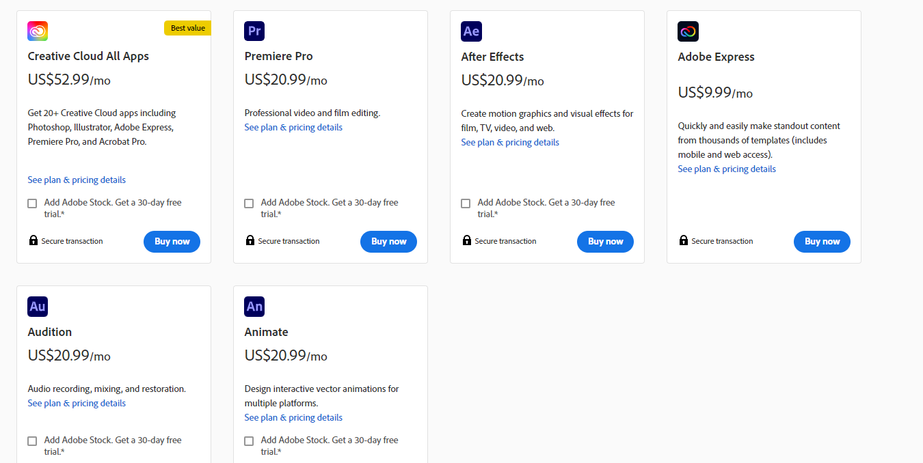This screenshot has height=463, width=923.
Task: Click the Adobe Express app icon
Action: 688,31
